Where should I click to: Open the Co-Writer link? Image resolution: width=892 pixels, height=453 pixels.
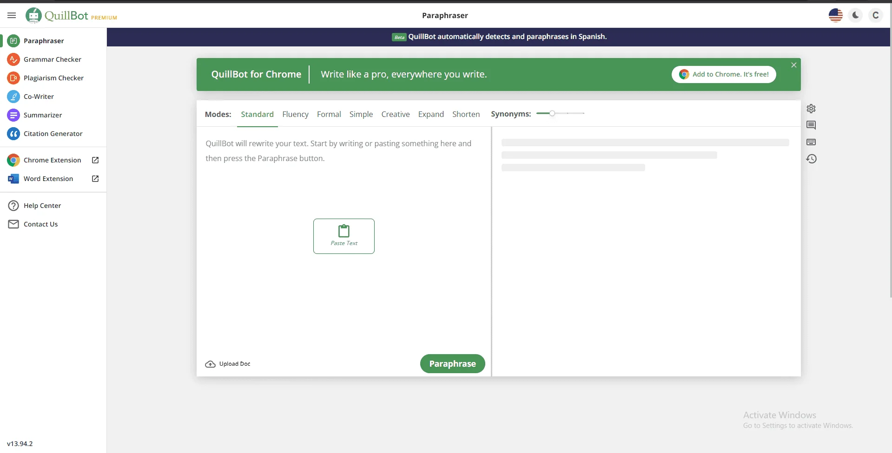[39, 97]
